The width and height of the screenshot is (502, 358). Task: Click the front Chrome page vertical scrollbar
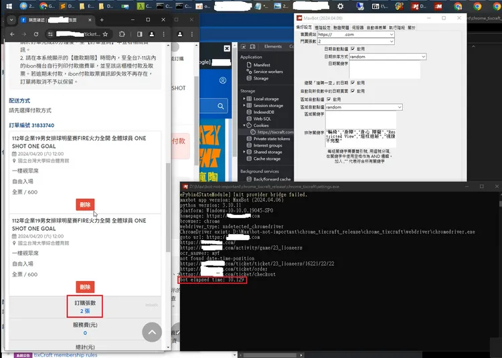[x=168, y=208]
